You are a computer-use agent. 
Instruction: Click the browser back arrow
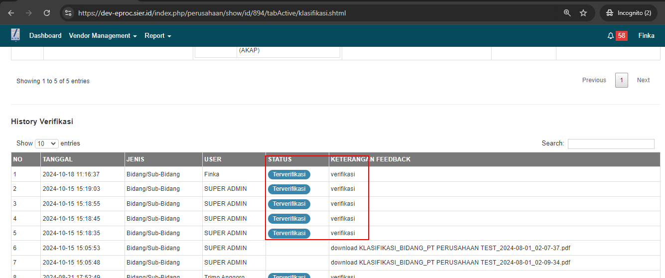pyautogui.click(x=11, y=13)
